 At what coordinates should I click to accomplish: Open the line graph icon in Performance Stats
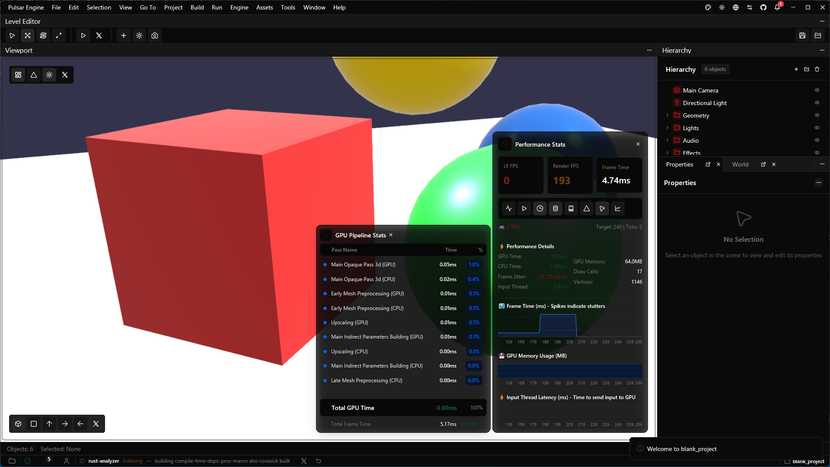[618, 208]
